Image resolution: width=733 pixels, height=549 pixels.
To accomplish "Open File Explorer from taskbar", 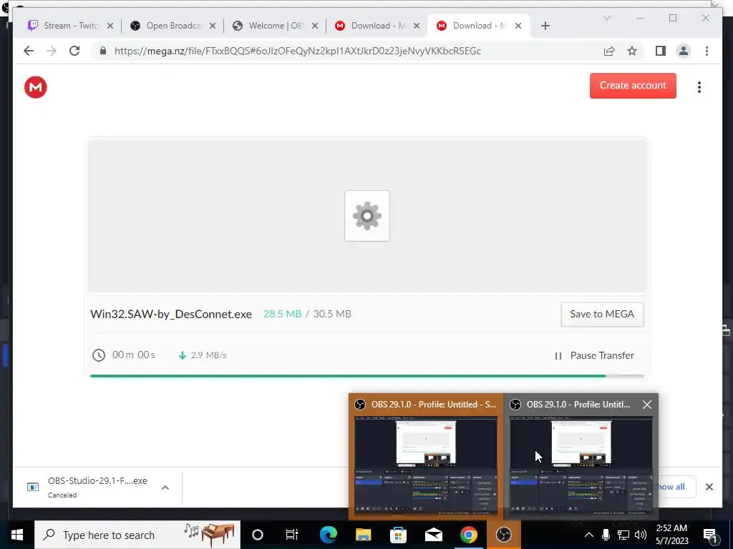I will pyautogui.click(x=363, y=535).
